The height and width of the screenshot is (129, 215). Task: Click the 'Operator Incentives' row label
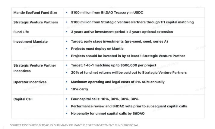coord(30,82)
